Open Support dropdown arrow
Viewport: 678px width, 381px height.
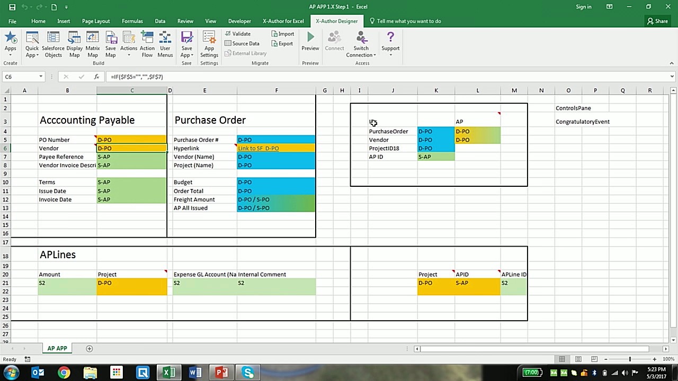390,55
